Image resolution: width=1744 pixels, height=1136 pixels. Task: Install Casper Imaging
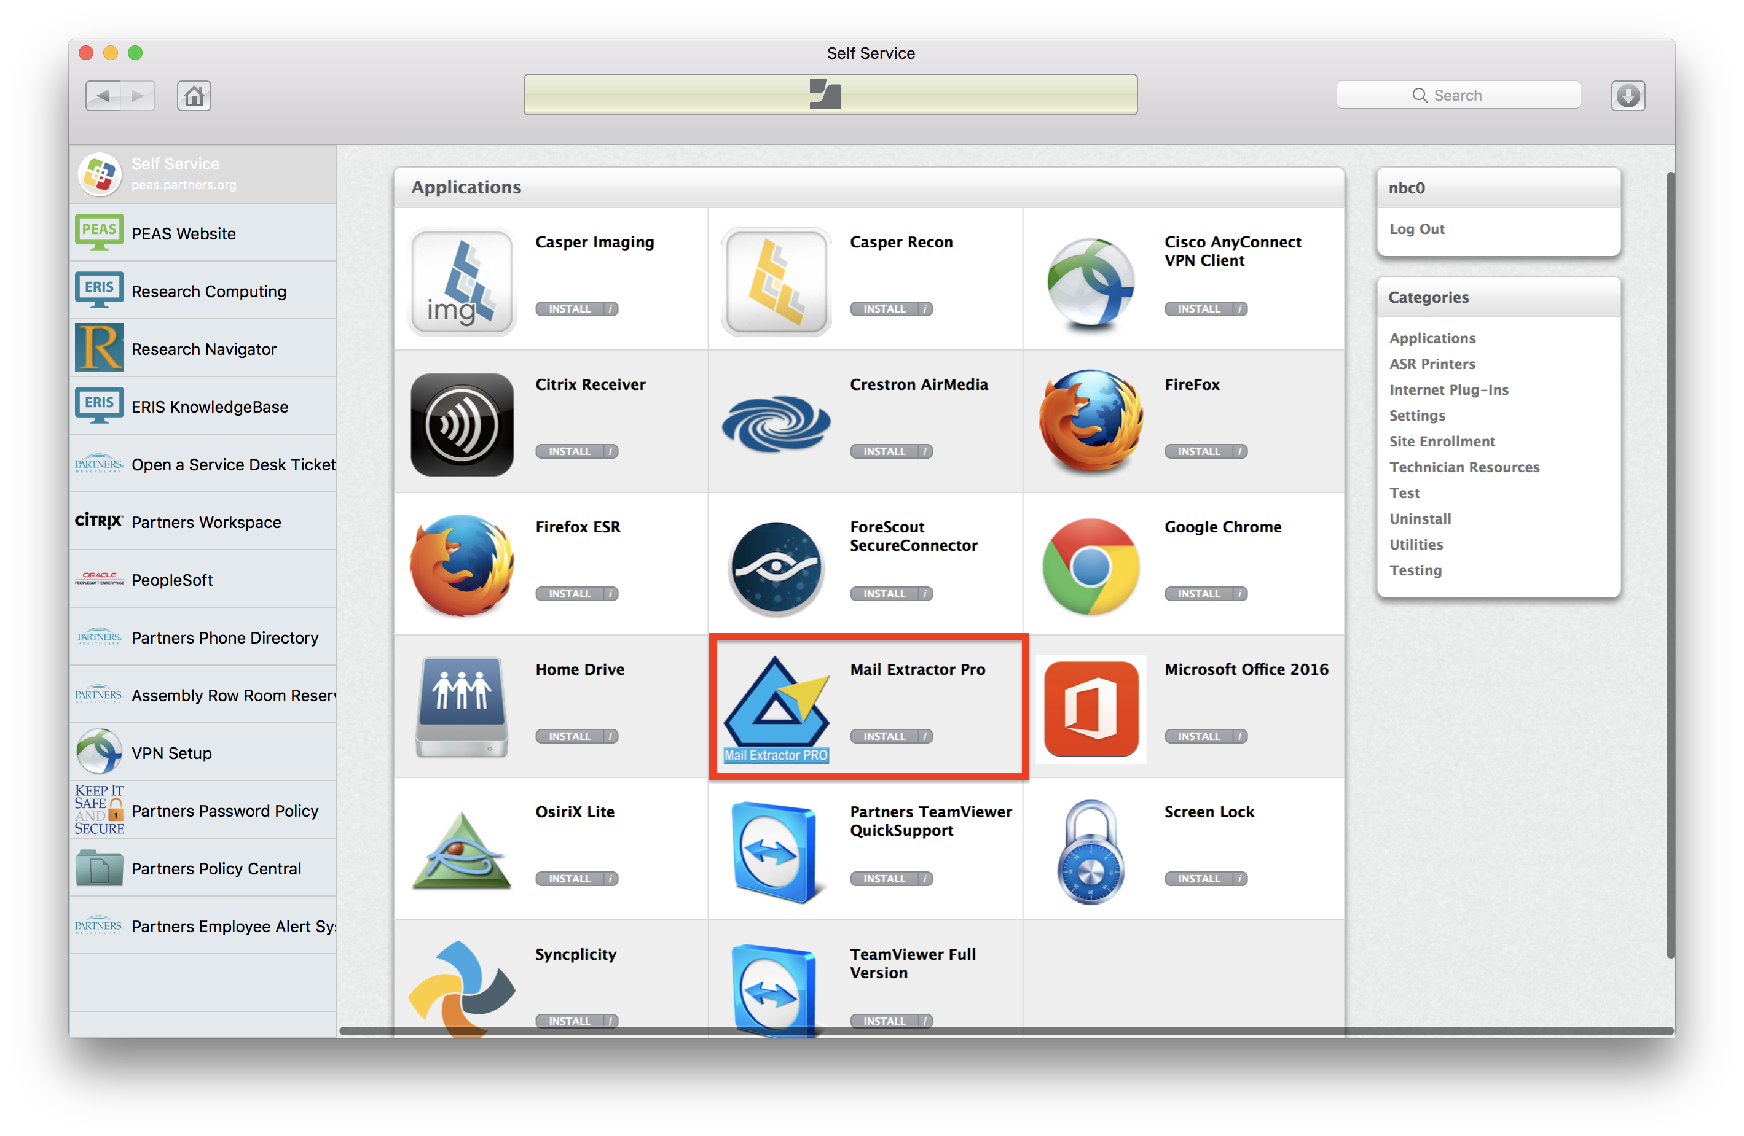click(570, 309)
